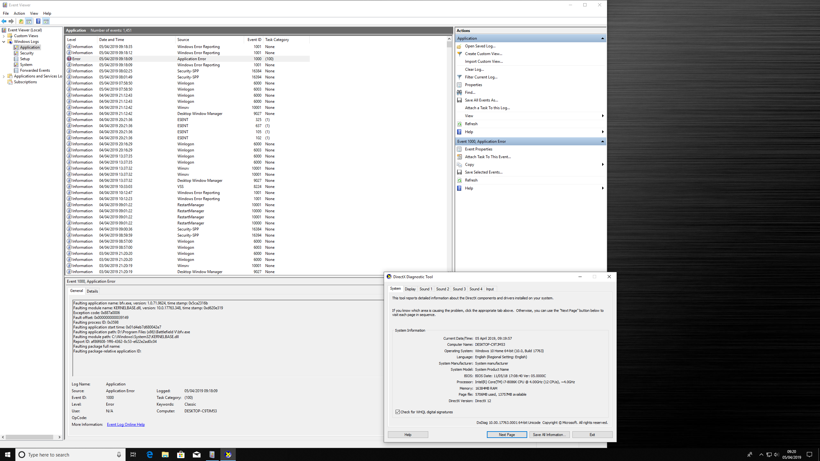The image size is (820, 461).
Task: Open Microsoft Edge from the taskbar
Action: pos(149,455)
